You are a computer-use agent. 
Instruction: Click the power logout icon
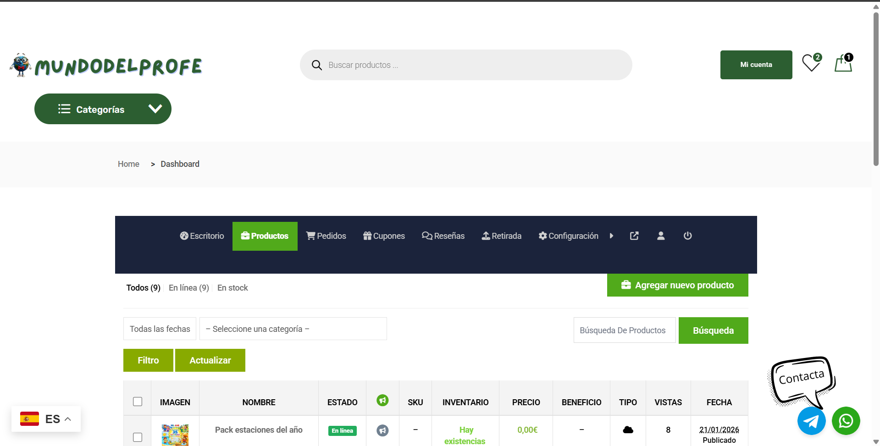pos(687,236)
